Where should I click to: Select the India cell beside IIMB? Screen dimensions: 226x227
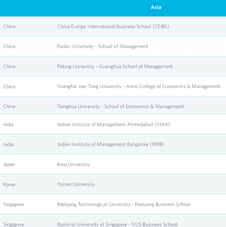(8, 144)
